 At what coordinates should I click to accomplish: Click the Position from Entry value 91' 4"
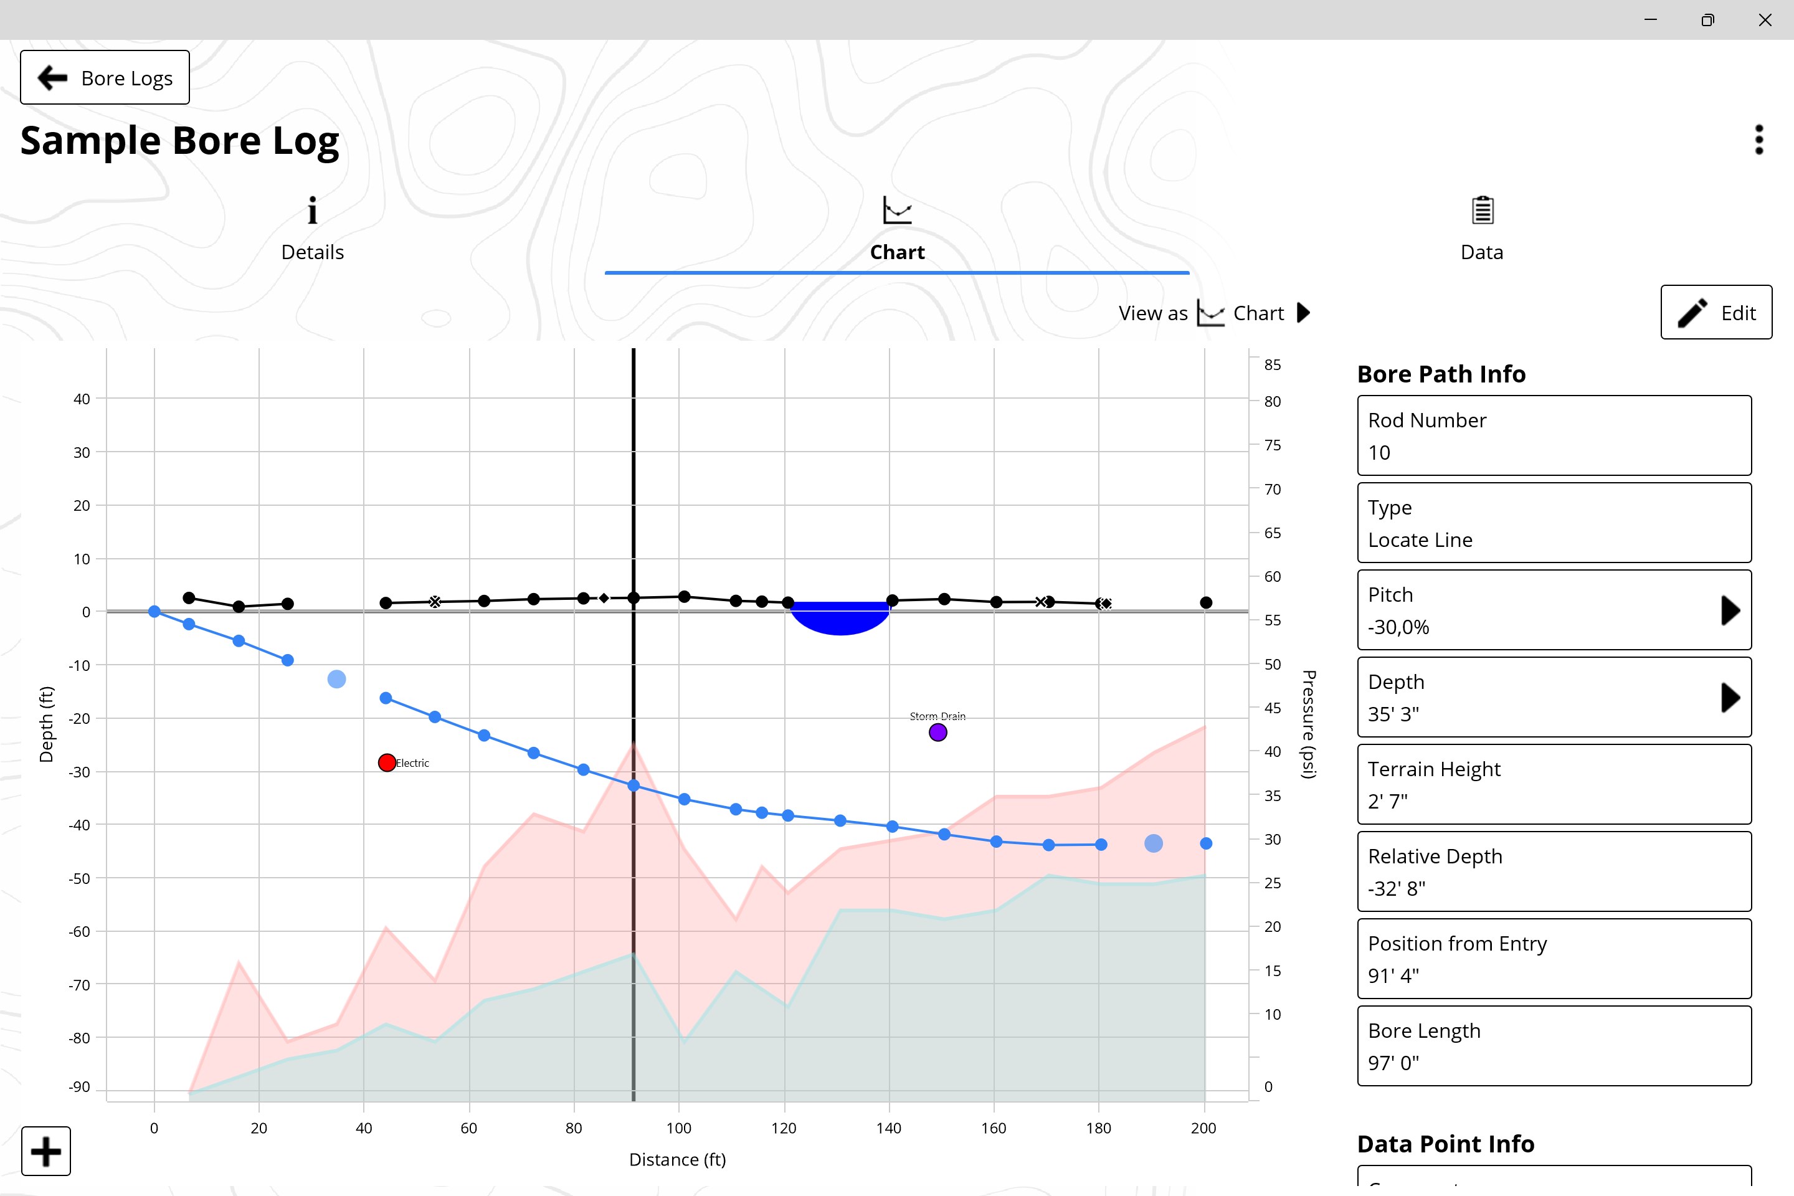coord(1393,975)
